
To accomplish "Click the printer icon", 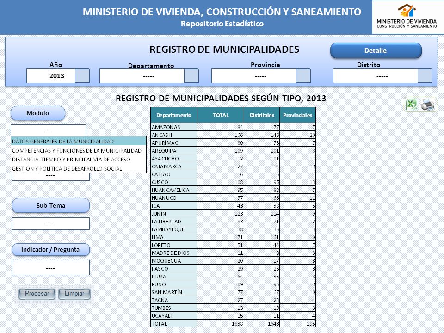I will point(428,104).
